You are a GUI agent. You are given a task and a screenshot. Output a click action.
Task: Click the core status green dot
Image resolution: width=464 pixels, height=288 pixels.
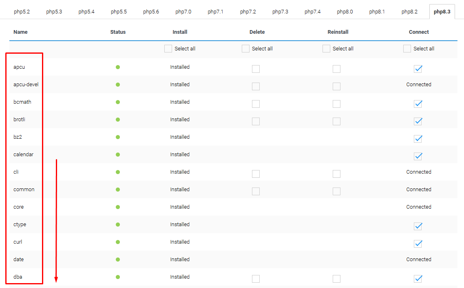pyautogui.click(x=118, y=207)
